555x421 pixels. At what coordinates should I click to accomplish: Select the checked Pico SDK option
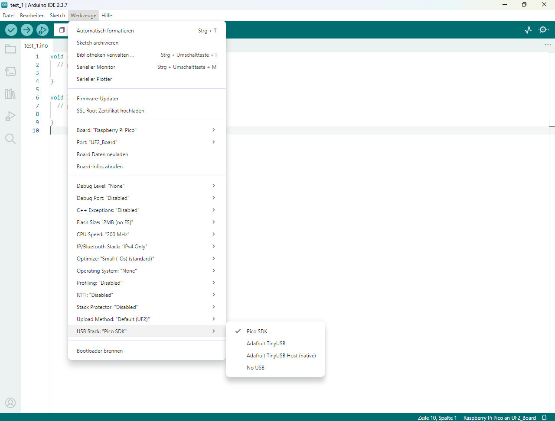click(257, 331)
